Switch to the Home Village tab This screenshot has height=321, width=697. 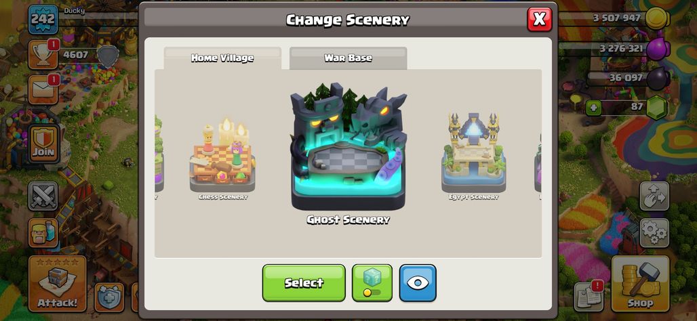click(x=222, y=58)
